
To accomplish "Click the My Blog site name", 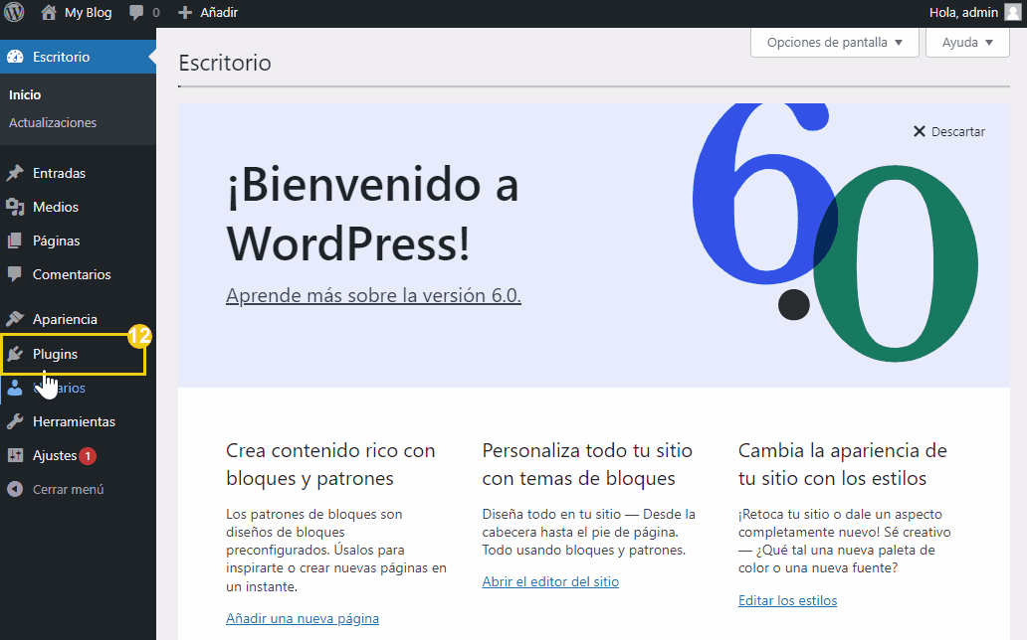I will click(88, 13).
